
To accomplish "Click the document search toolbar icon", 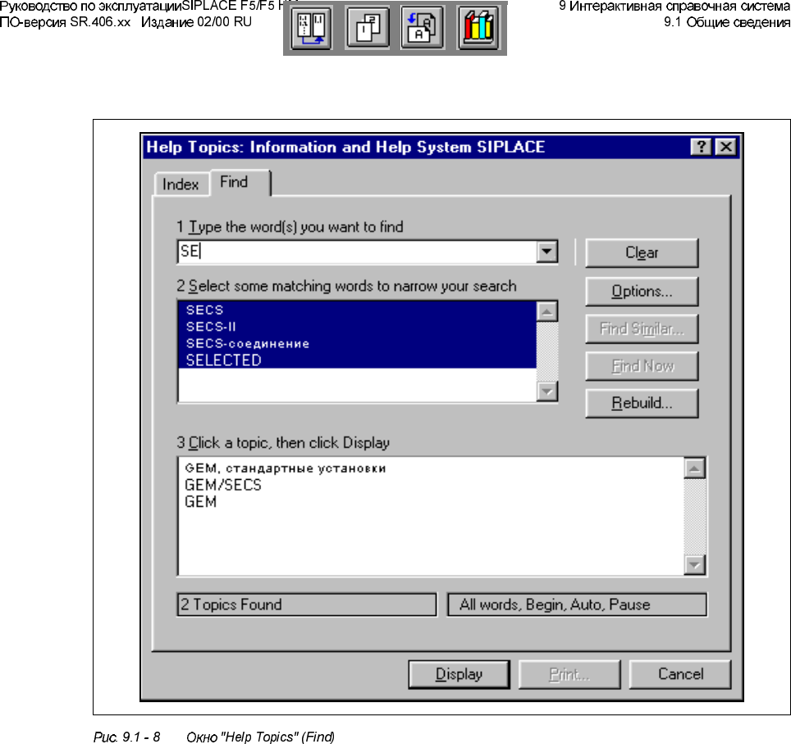I will tap(423, 28).
